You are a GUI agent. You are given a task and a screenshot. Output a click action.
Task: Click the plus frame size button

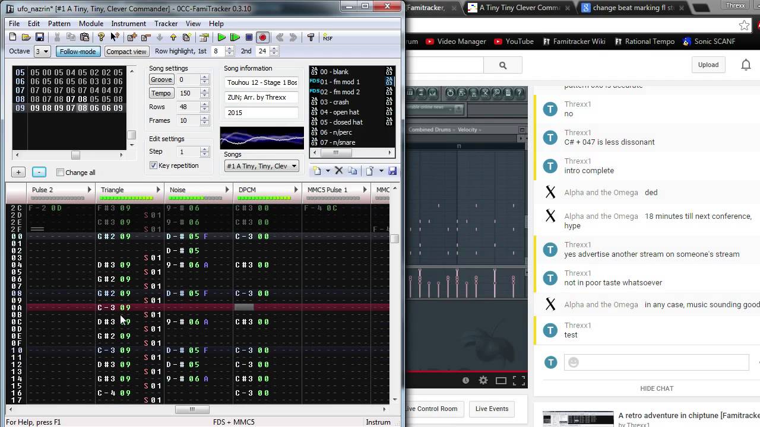18,172
